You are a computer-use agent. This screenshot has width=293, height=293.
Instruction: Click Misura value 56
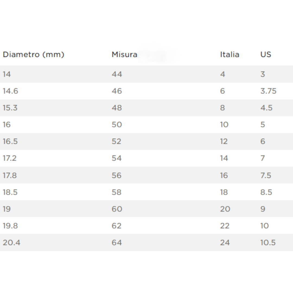pos(117,176)
